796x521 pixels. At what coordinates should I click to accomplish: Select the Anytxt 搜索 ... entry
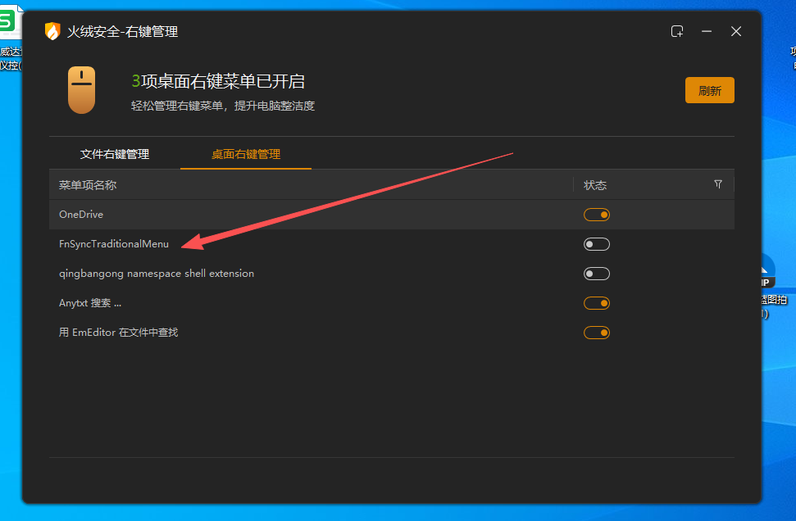(x=90, y=303)
